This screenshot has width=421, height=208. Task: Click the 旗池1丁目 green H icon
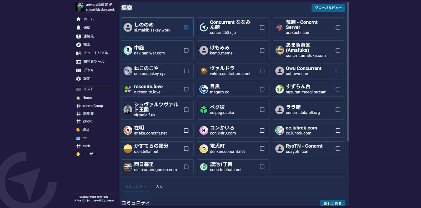204,167
